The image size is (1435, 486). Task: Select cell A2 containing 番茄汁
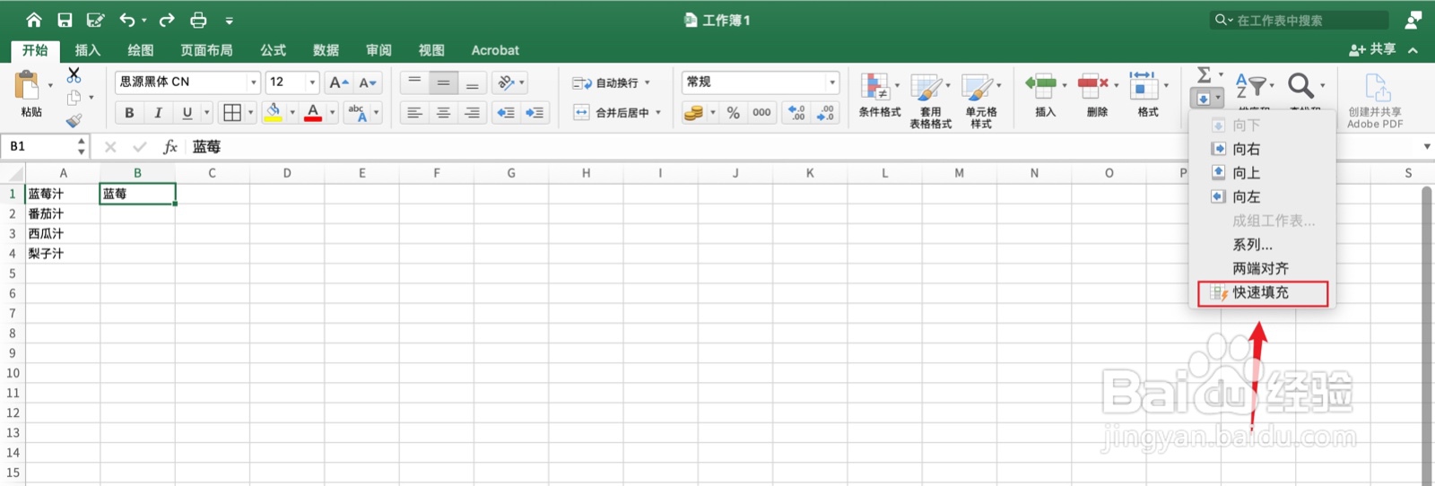pos(63,213)
